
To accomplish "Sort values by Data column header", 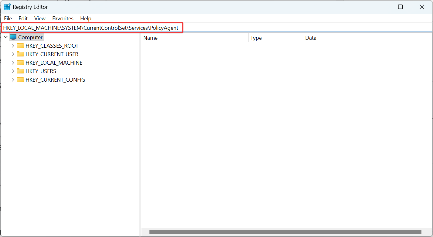I will tap(367, 38).
